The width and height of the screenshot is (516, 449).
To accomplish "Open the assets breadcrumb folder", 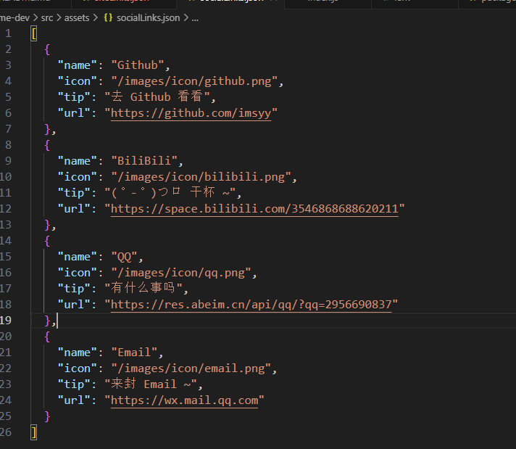I will tap(77, 18).
